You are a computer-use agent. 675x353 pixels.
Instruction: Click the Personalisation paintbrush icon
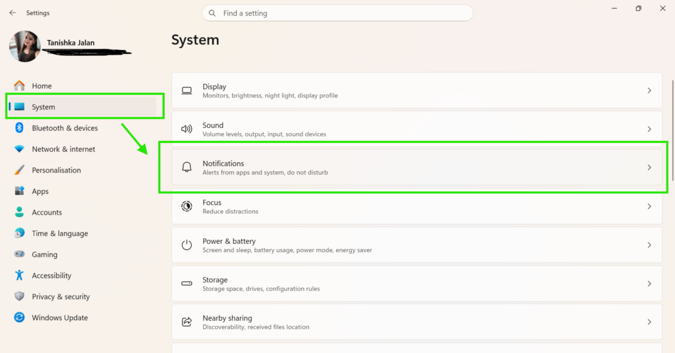click(x=19, y=170)
